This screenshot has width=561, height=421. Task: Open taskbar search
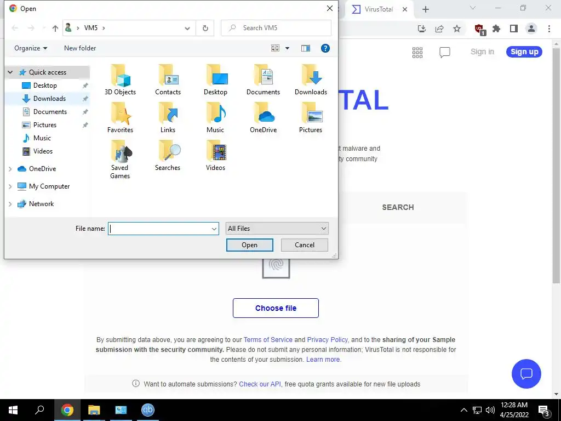tap(39, 410)
